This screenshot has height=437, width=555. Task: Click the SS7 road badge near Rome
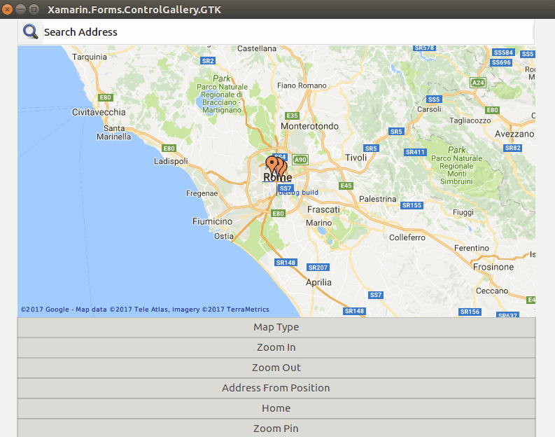point(286,188)
